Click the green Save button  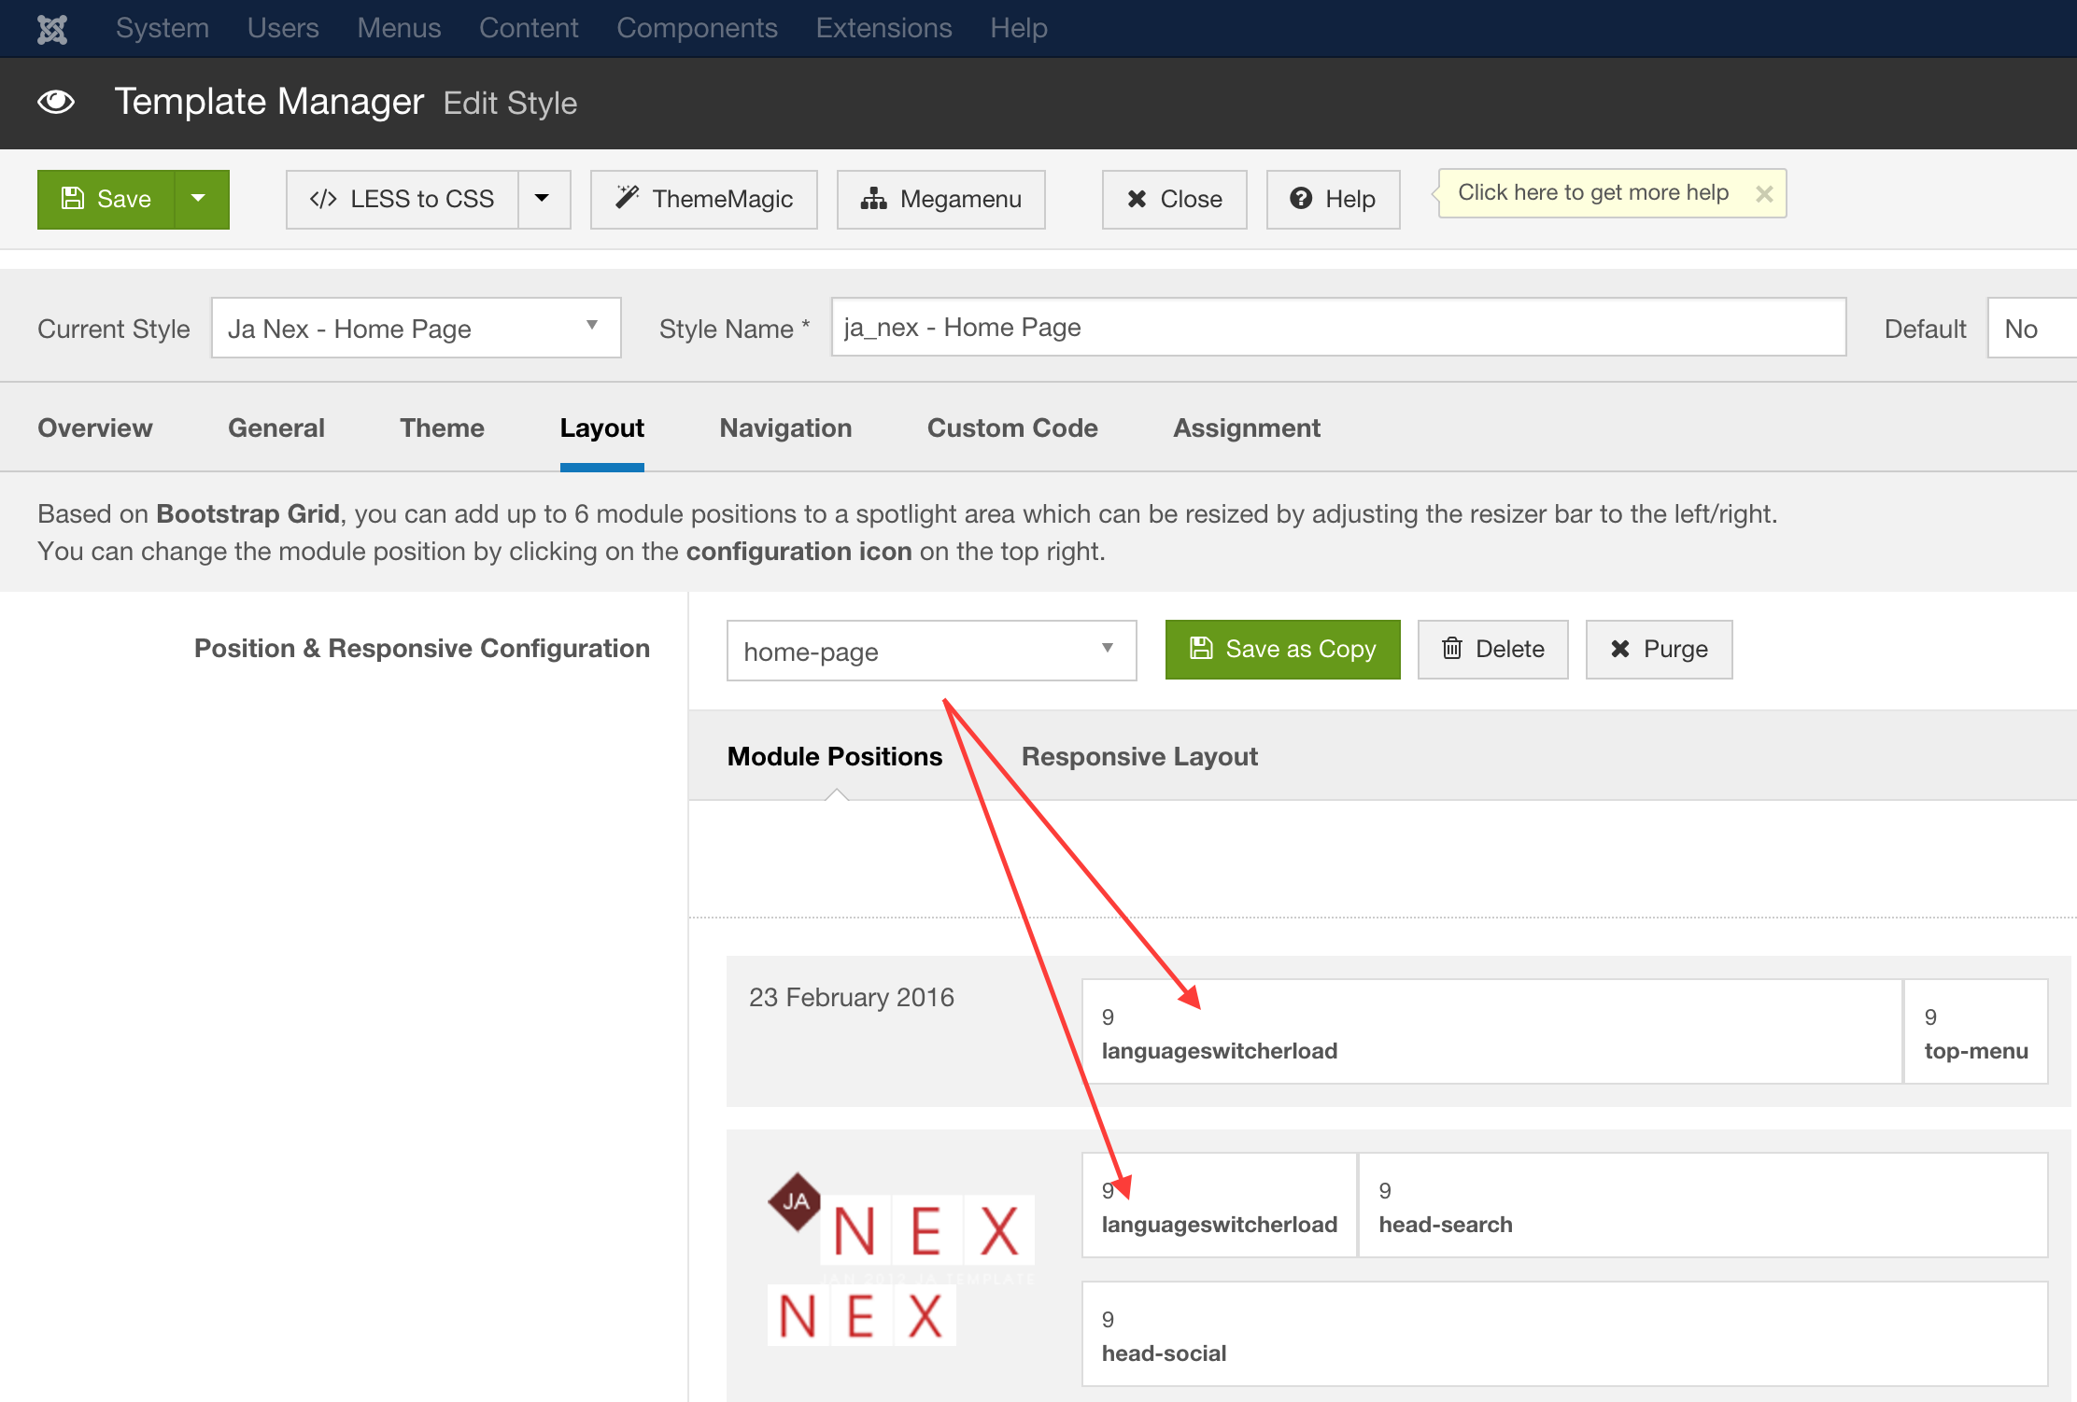coord(106,199)
